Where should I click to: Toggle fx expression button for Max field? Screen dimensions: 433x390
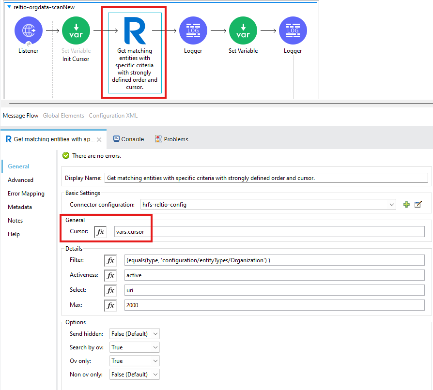tap(110, 305)
